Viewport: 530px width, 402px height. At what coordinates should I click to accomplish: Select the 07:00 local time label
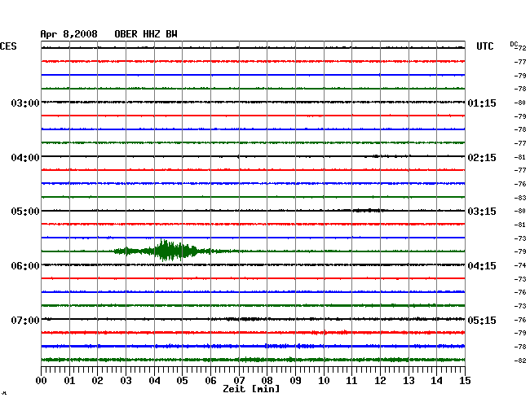(25, 320)
